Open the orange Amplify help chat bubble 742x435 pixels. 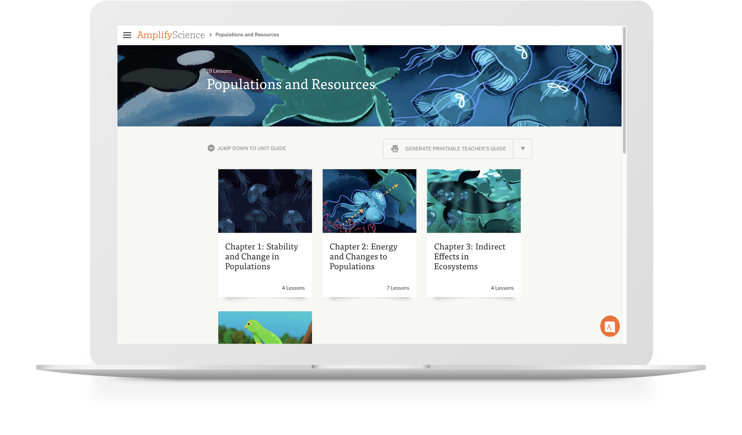(x=610, y=326)
